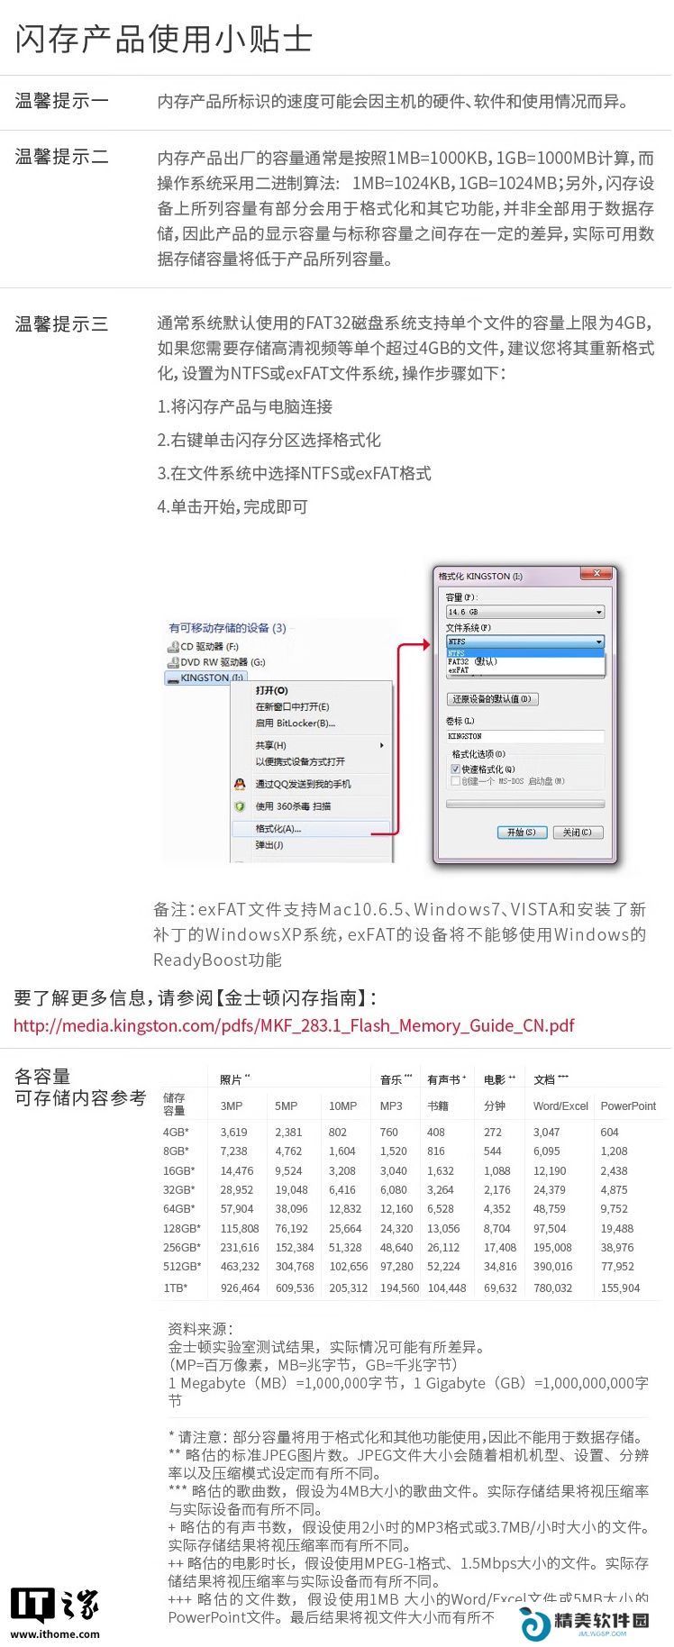This screenshot has height=1647, width=674.
Task: Click the table cell 155,904
Action: click(x=621, y=1288)
